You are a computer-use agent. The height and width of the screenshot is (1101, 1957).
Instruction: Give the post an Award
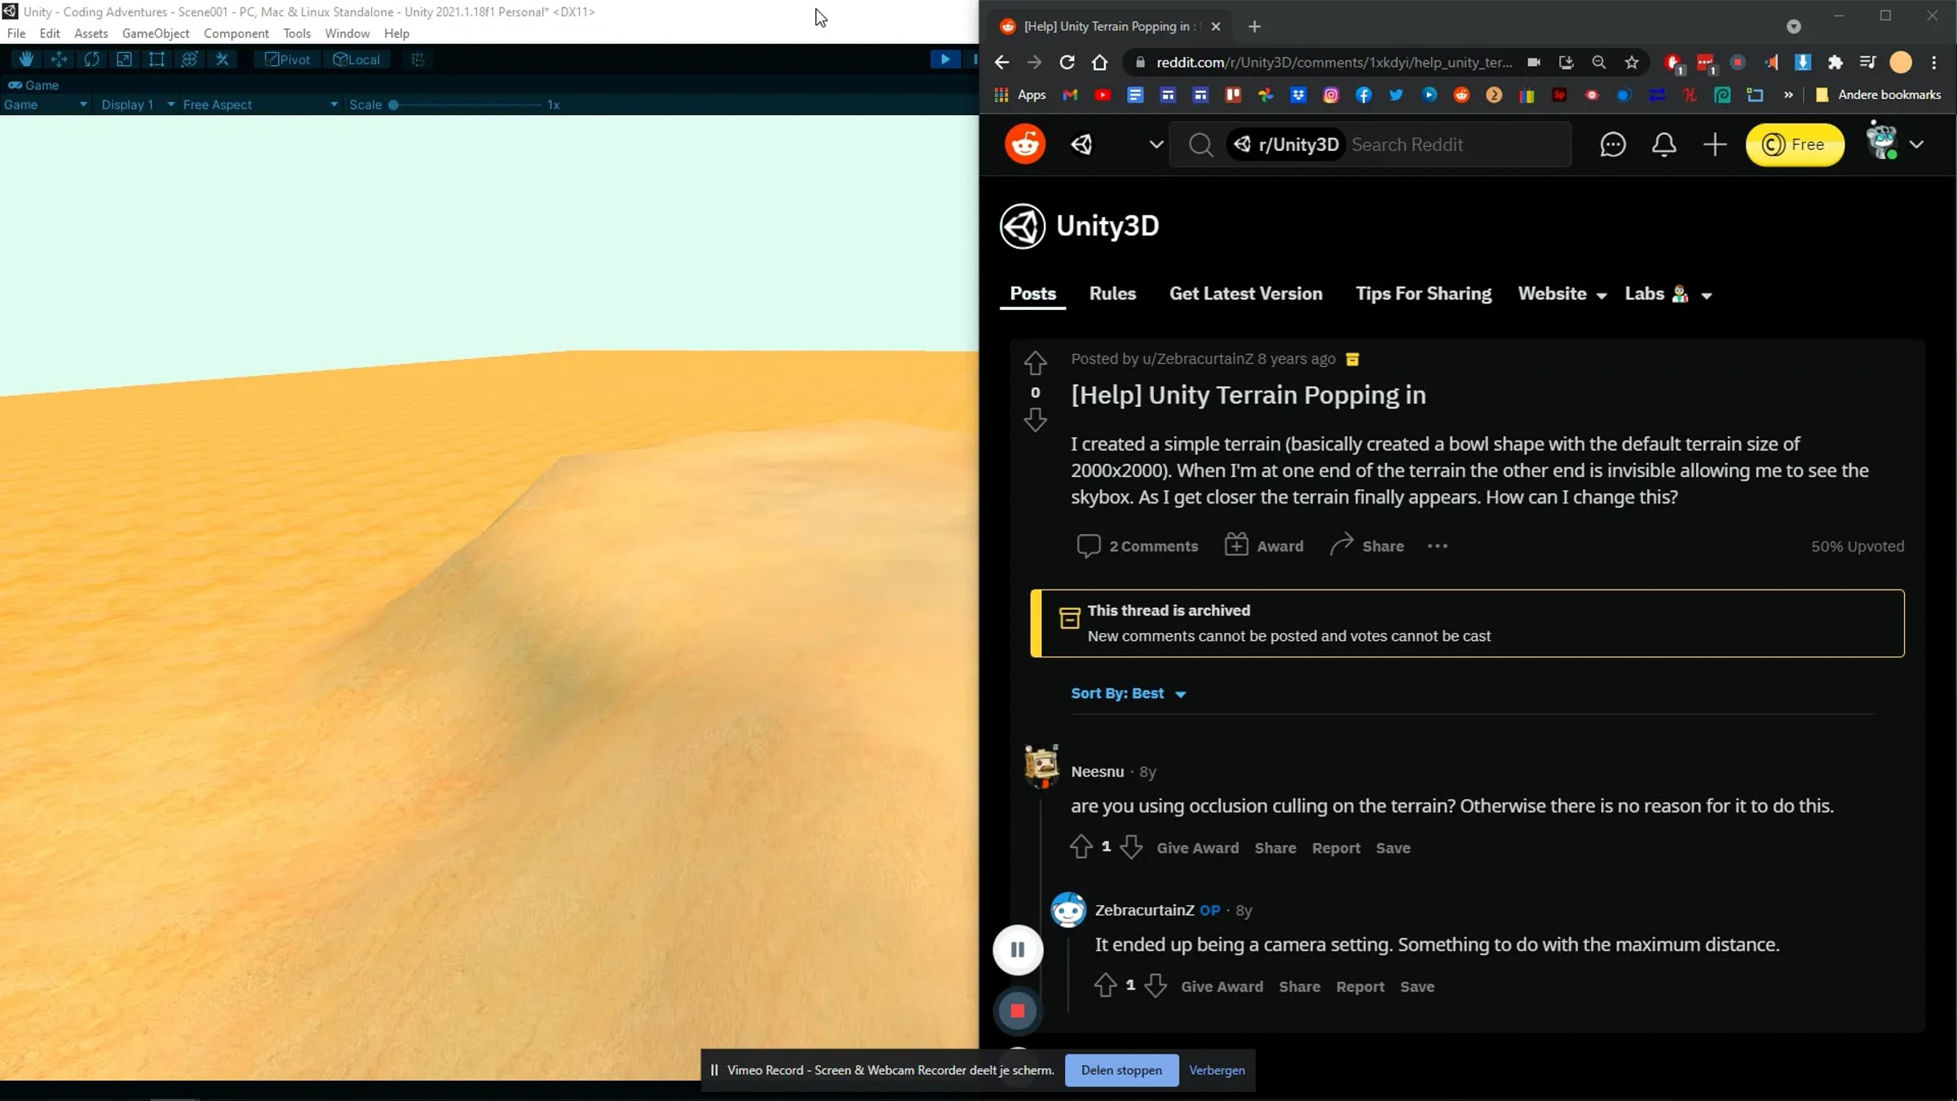(1264, 546)
